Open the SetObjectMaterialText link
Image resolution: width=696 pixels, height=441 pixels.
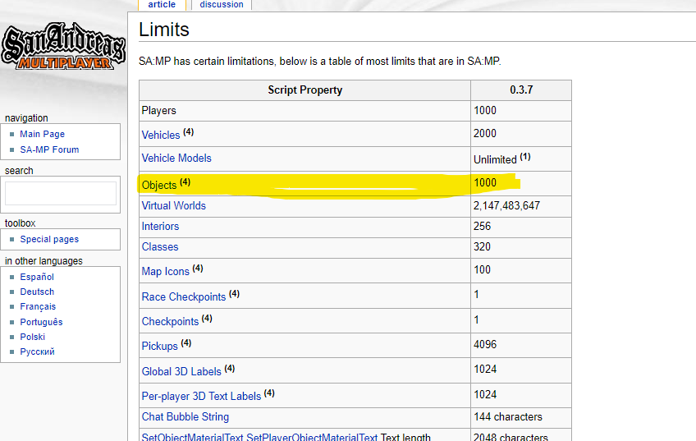click(x=192, y=437)
